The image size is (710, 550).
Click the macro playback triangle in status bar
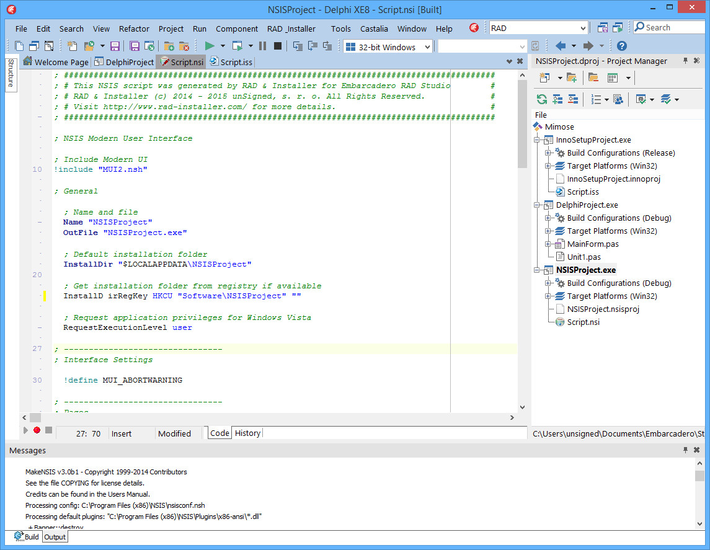coord(25,430)
